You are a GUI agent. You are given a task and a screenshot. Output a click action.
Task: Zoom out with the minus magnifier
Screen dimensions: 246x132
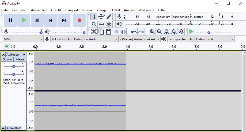point(159,32)
